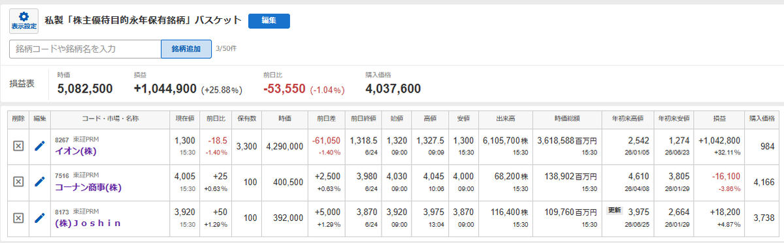Focus the stock code or name input field

pos(86,49)
